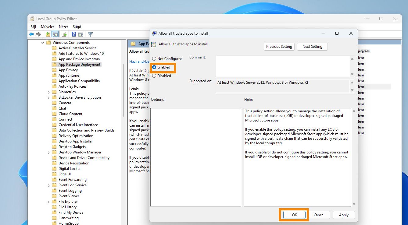Expand the Desktop Window Manager node
Viewport: 408px width, 225px height.
pos(49,152)
